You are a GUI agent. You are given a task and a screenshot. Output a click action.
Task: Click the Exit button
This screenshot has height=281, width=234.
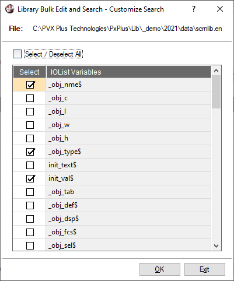click(205, 269)
